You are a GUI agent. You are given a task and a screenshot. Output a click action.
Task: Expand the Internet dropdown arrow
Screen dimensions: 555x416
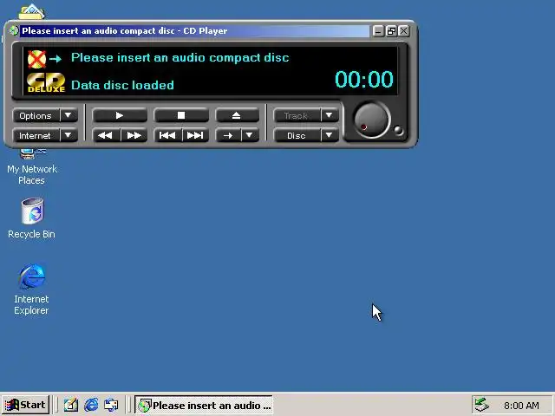coord(69,136)
